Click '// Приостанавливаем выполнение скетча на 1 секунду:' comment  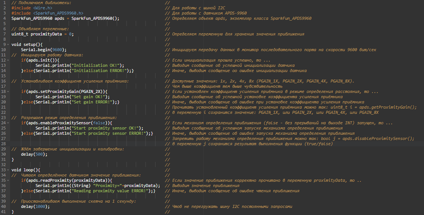tap(73, 202)
